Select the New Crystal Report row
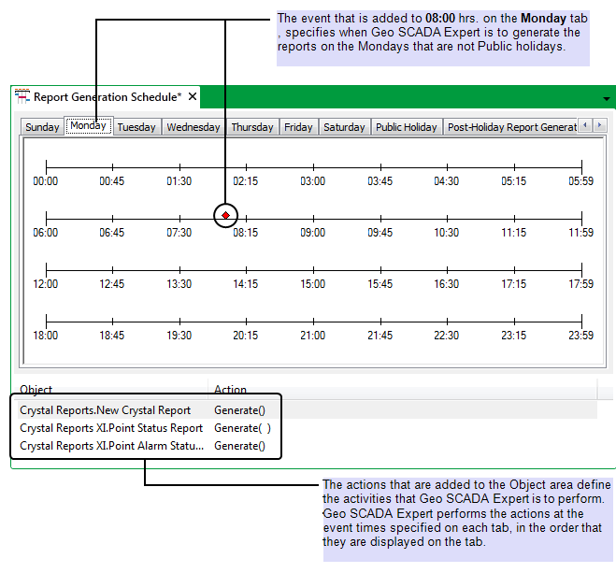The width and height of the screenshot is (616, 573). 105,409
